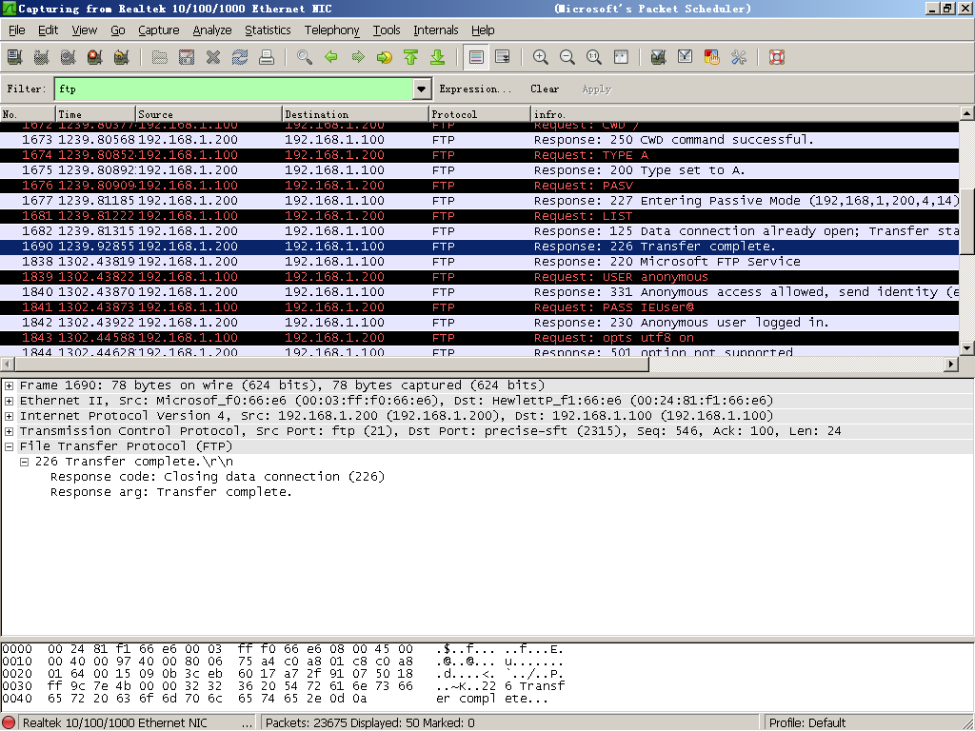The width and height of the screenshot is (975, 731).
Task: Find a packet with the magnifier icon
Action: point(305,57)
